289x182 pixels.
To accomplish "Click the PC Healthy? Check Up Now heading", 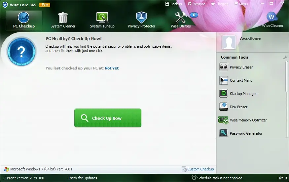I will pyautogui.click(x=74, y=39).
